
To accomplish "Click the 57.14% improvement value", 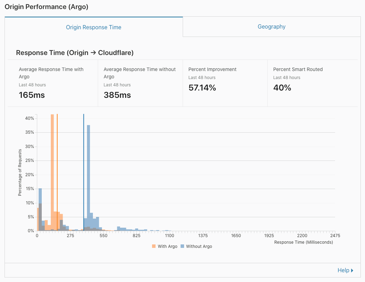I will point(202,88).
